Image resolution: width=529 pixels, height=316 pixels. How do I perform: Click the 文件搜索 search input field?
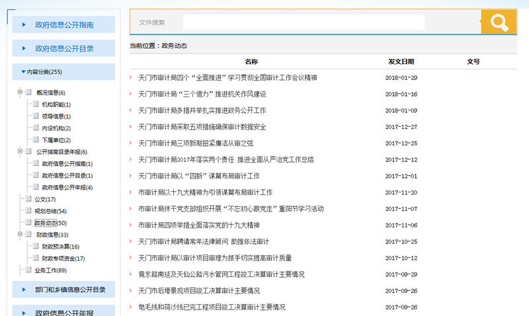tap(304, 22)
